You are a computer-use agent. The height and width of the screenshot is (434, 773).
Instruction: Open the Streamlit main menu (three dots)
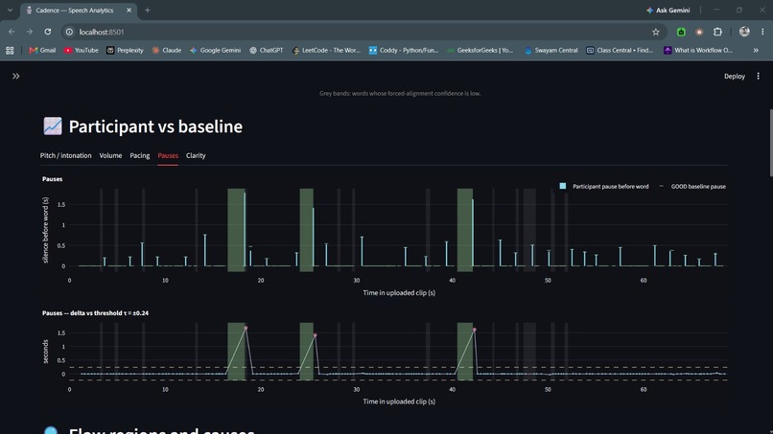759,77
